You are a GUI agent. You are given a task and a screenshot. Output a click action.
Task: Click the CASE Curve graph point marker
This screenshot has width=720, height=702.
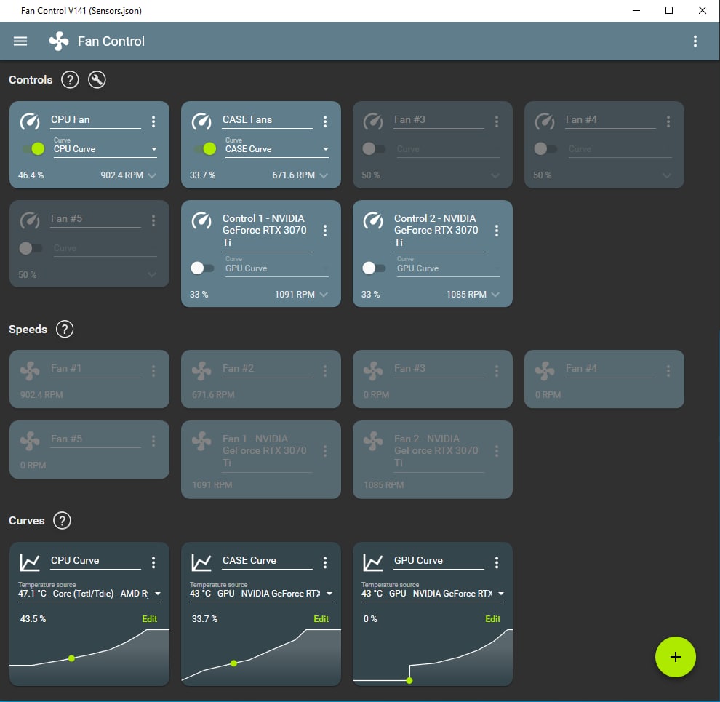tap(233, 663)
